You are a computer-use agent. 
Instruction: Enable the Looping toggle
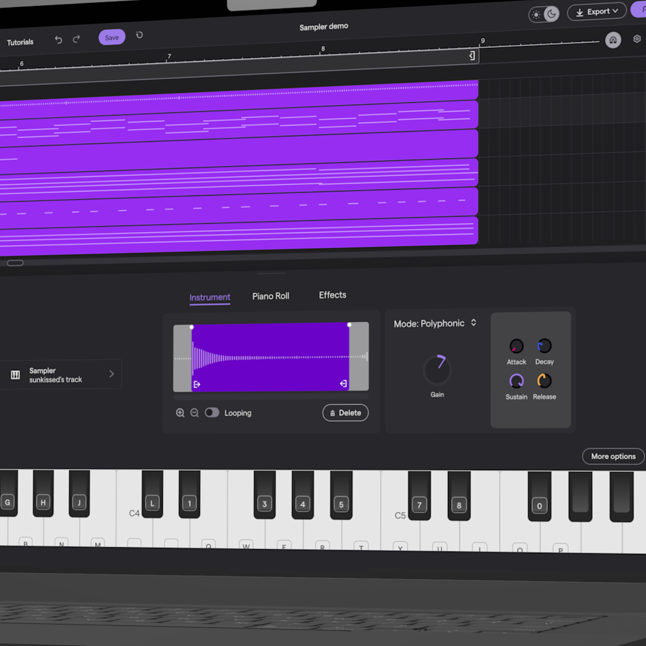click(212, 413)
